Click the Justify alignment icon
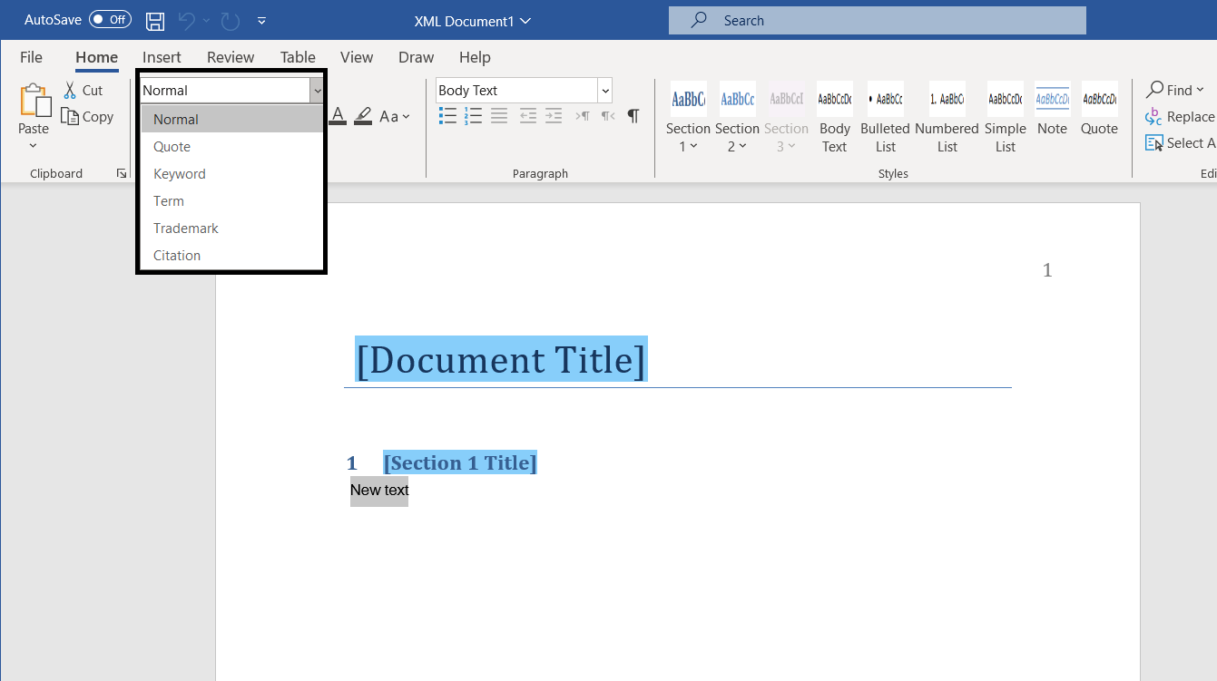The height and width of the screenshot is (681, 1217). 498,115
